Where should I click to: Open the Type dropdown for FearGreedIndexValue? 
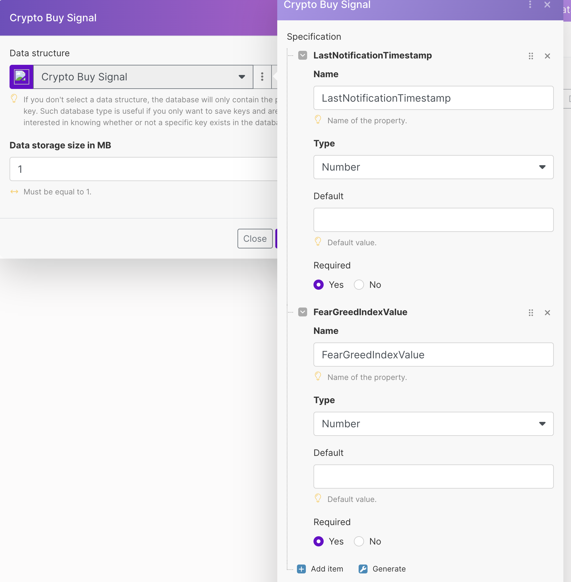point(433,424)
